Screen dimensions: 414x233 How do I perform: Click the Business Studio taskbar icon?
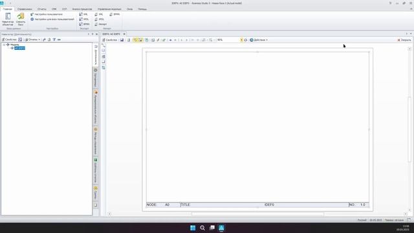[x=221, y=228]
